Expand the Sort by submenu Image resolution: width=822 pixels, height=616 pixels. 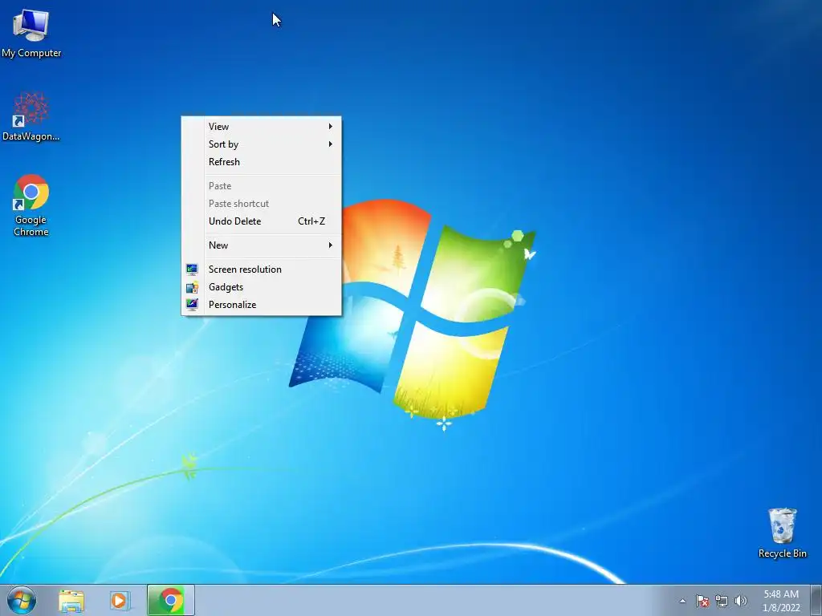(x=262, y=144)
